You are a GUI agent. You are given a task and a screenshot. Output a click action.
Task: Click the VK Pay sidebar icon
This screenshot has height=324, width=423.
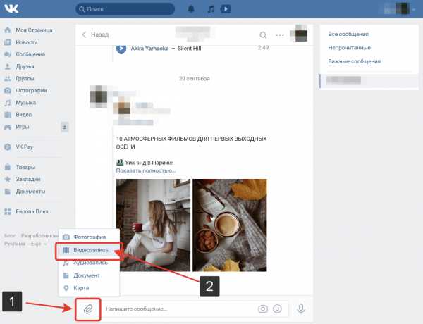(8, 147)
